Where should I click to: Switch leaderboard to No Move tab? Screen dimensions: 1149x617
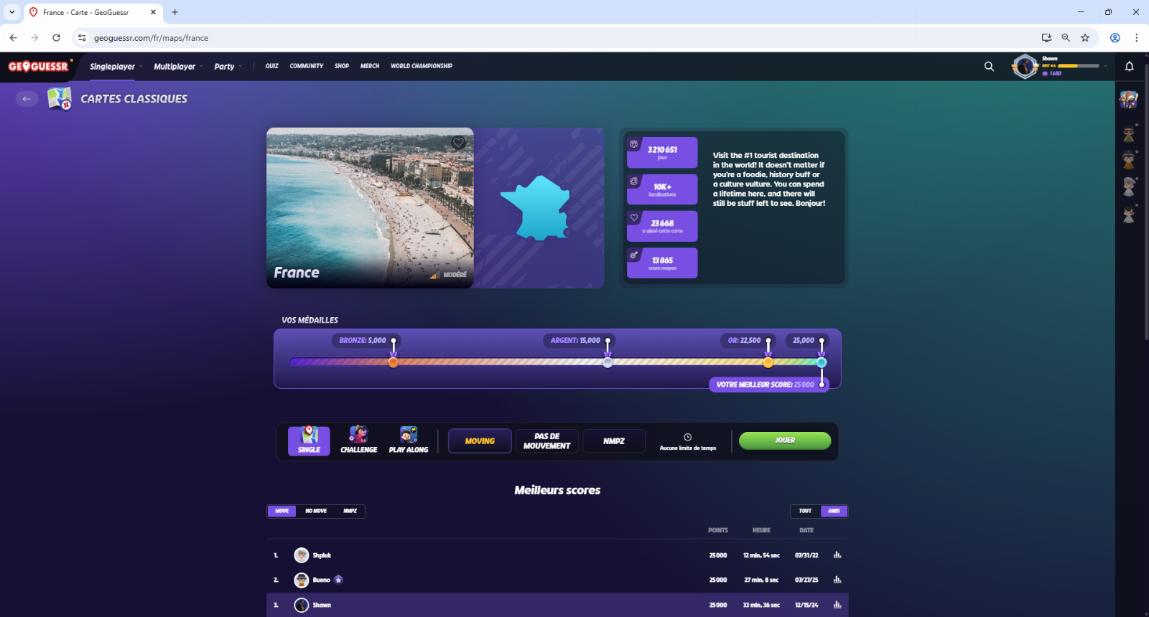[x=316, y=511]
